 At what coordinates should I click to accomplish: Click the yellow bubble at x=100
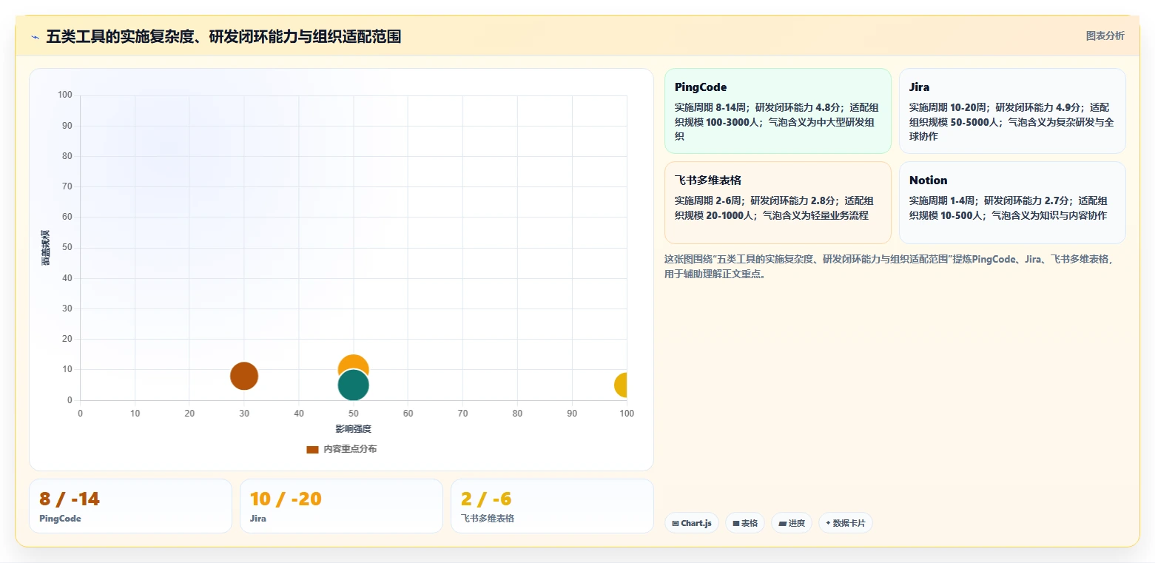pos(622,385)
